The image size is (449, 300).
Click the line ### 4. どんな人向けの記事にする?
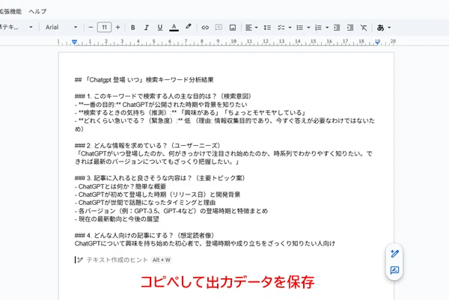(x=144, y=236)
